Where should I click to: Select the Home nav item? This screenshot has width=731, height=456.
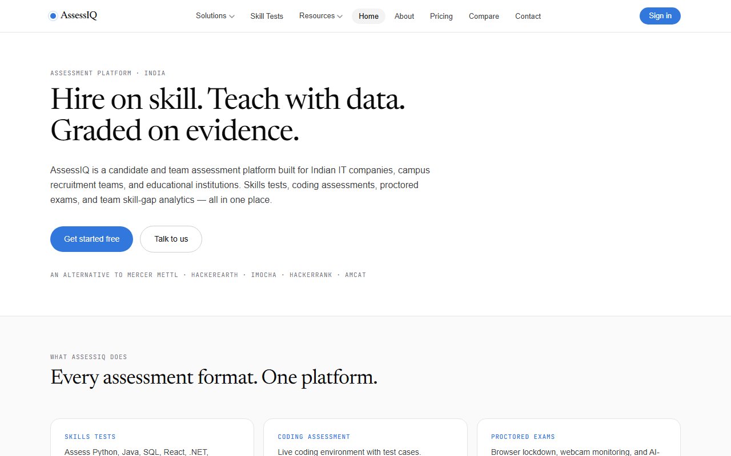click(368, 16)
